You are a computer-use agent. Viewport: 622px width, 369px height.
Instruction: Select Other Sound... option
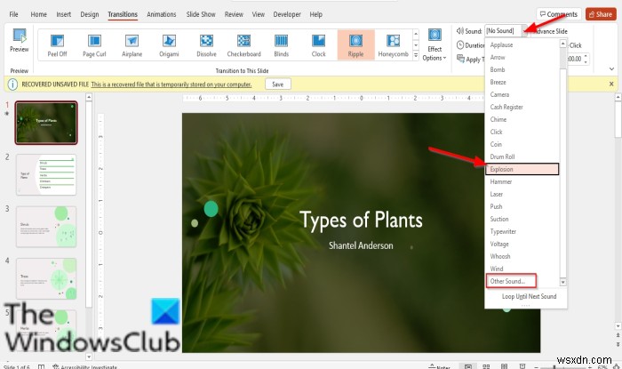tap(511, 281)
